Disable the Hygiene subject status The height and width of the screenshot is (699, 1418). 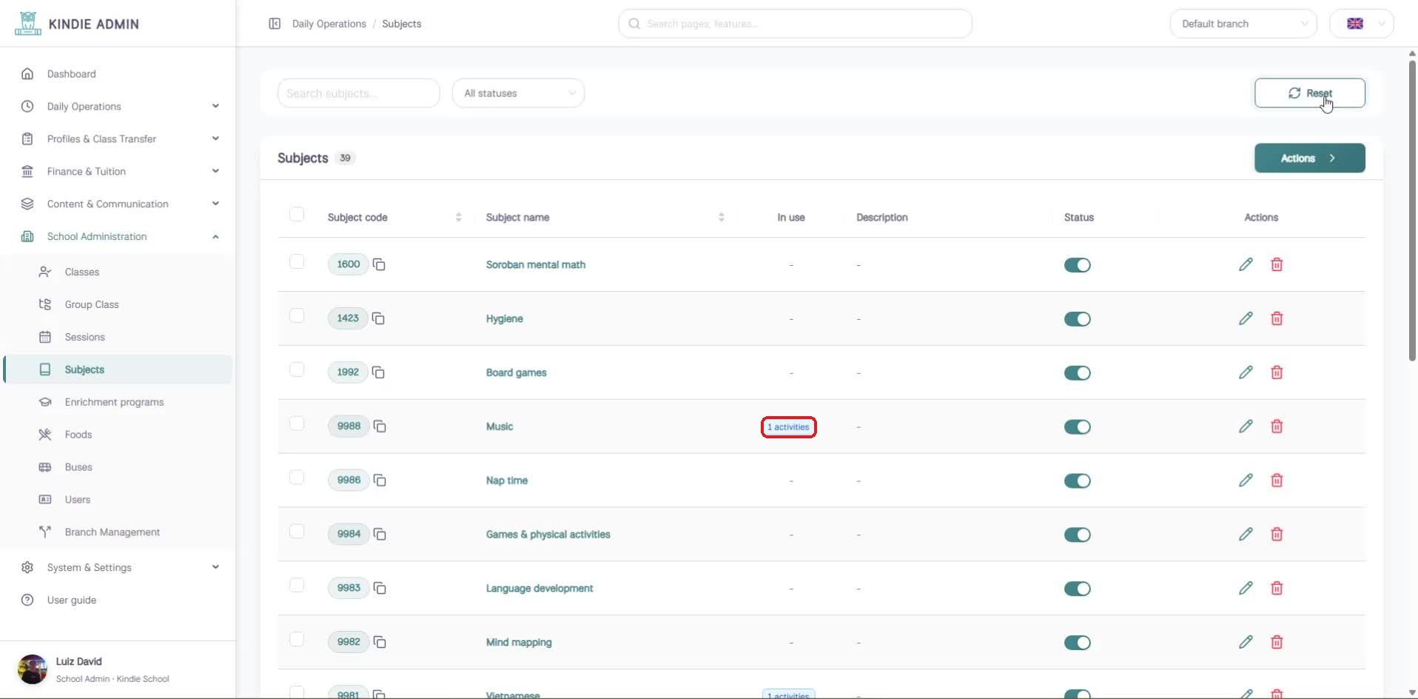point(1077,319)
